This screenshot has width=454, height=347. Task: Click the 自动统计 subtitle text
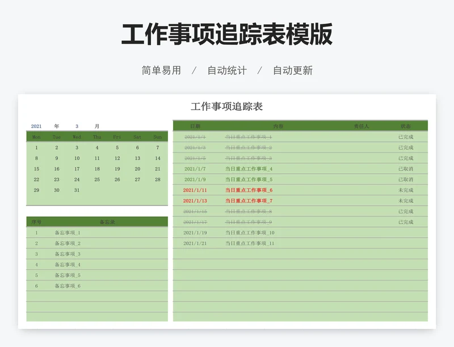227,71
